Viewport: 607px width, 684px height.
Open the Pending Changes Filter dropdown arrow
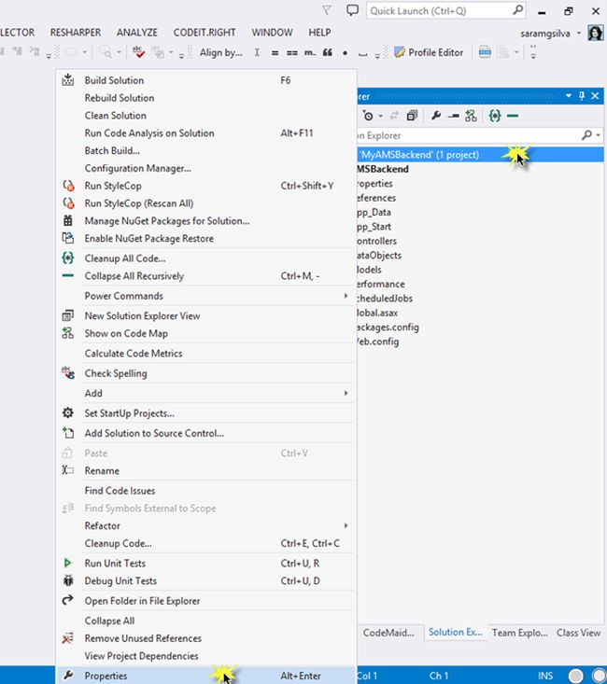(381, 116)
